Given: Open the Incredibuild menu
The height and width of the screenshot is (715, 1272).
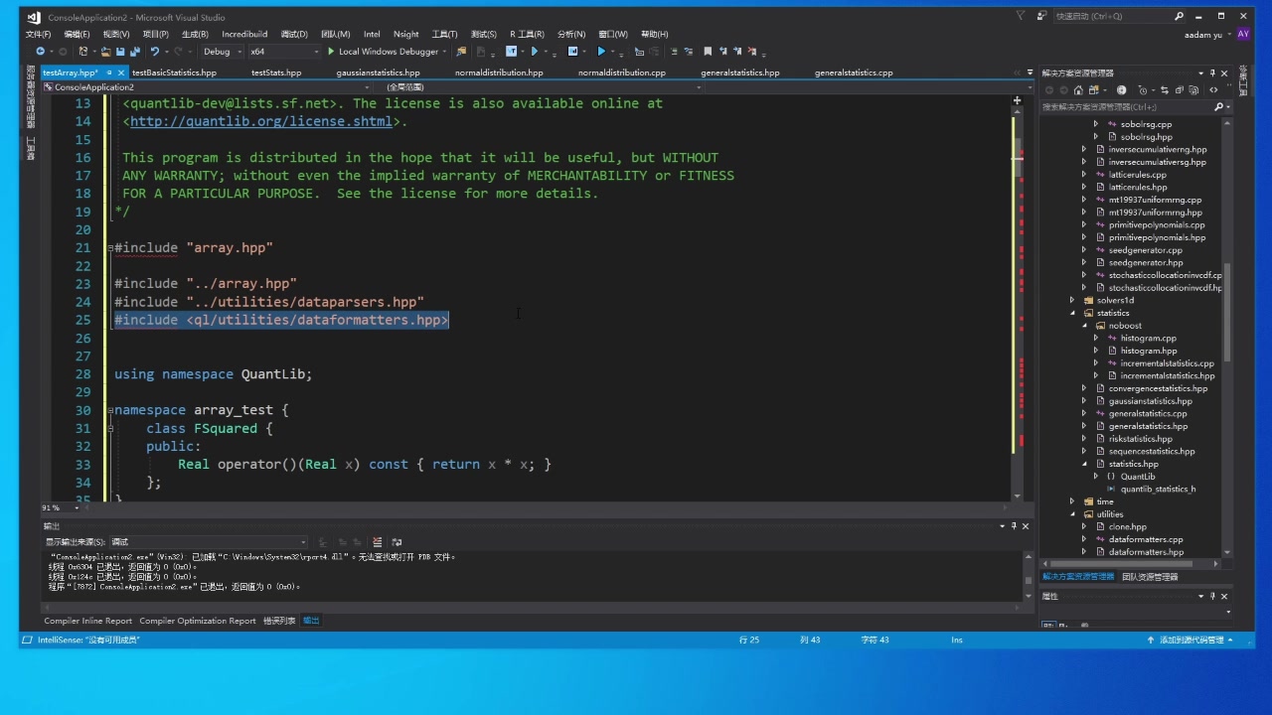Looking at the screenshot, I should pos(244,34).
